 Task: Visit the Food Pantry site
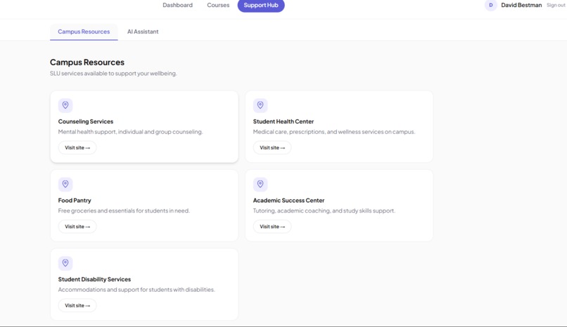point(77,227)
